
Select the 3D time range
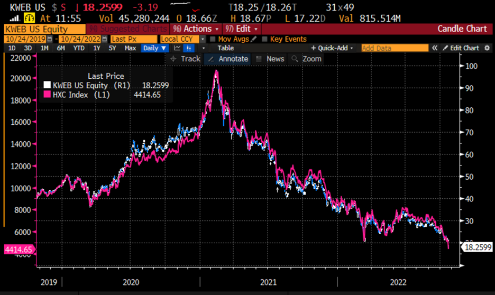coord(28,48)
